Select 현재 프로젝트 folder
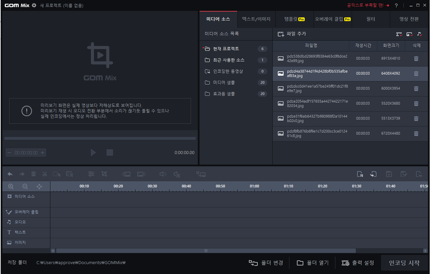 pyautogui.click(x=236, y=49)
